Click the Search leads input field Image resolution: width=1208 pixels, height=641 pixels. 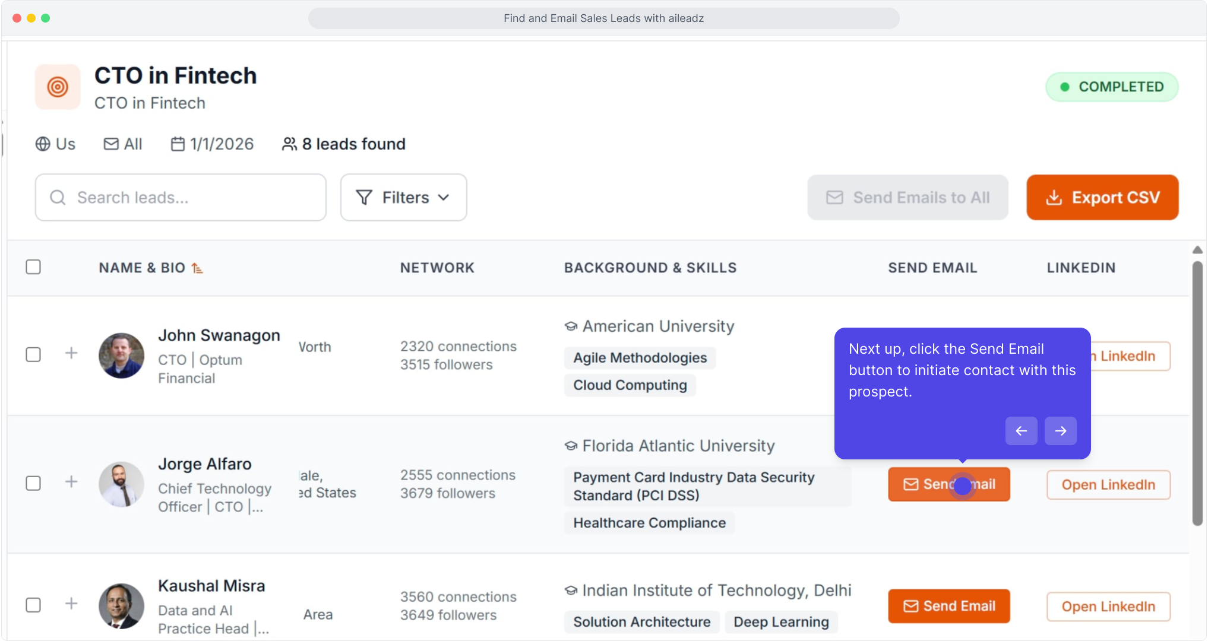(x=181, y=198)
